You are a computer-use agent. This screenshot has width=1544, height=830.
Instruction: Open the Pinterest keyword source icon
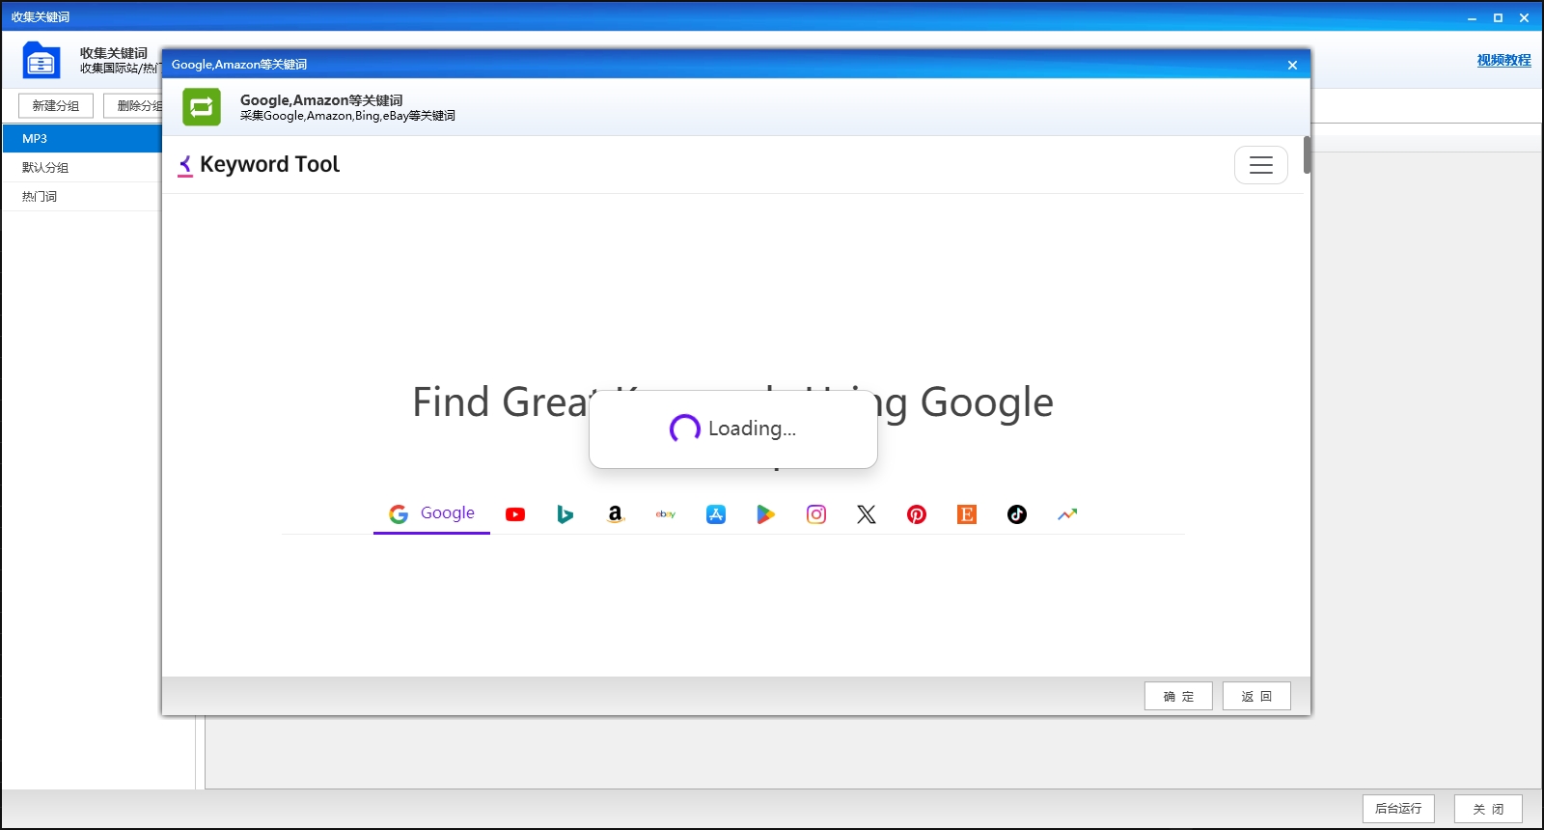pos(917,514)
